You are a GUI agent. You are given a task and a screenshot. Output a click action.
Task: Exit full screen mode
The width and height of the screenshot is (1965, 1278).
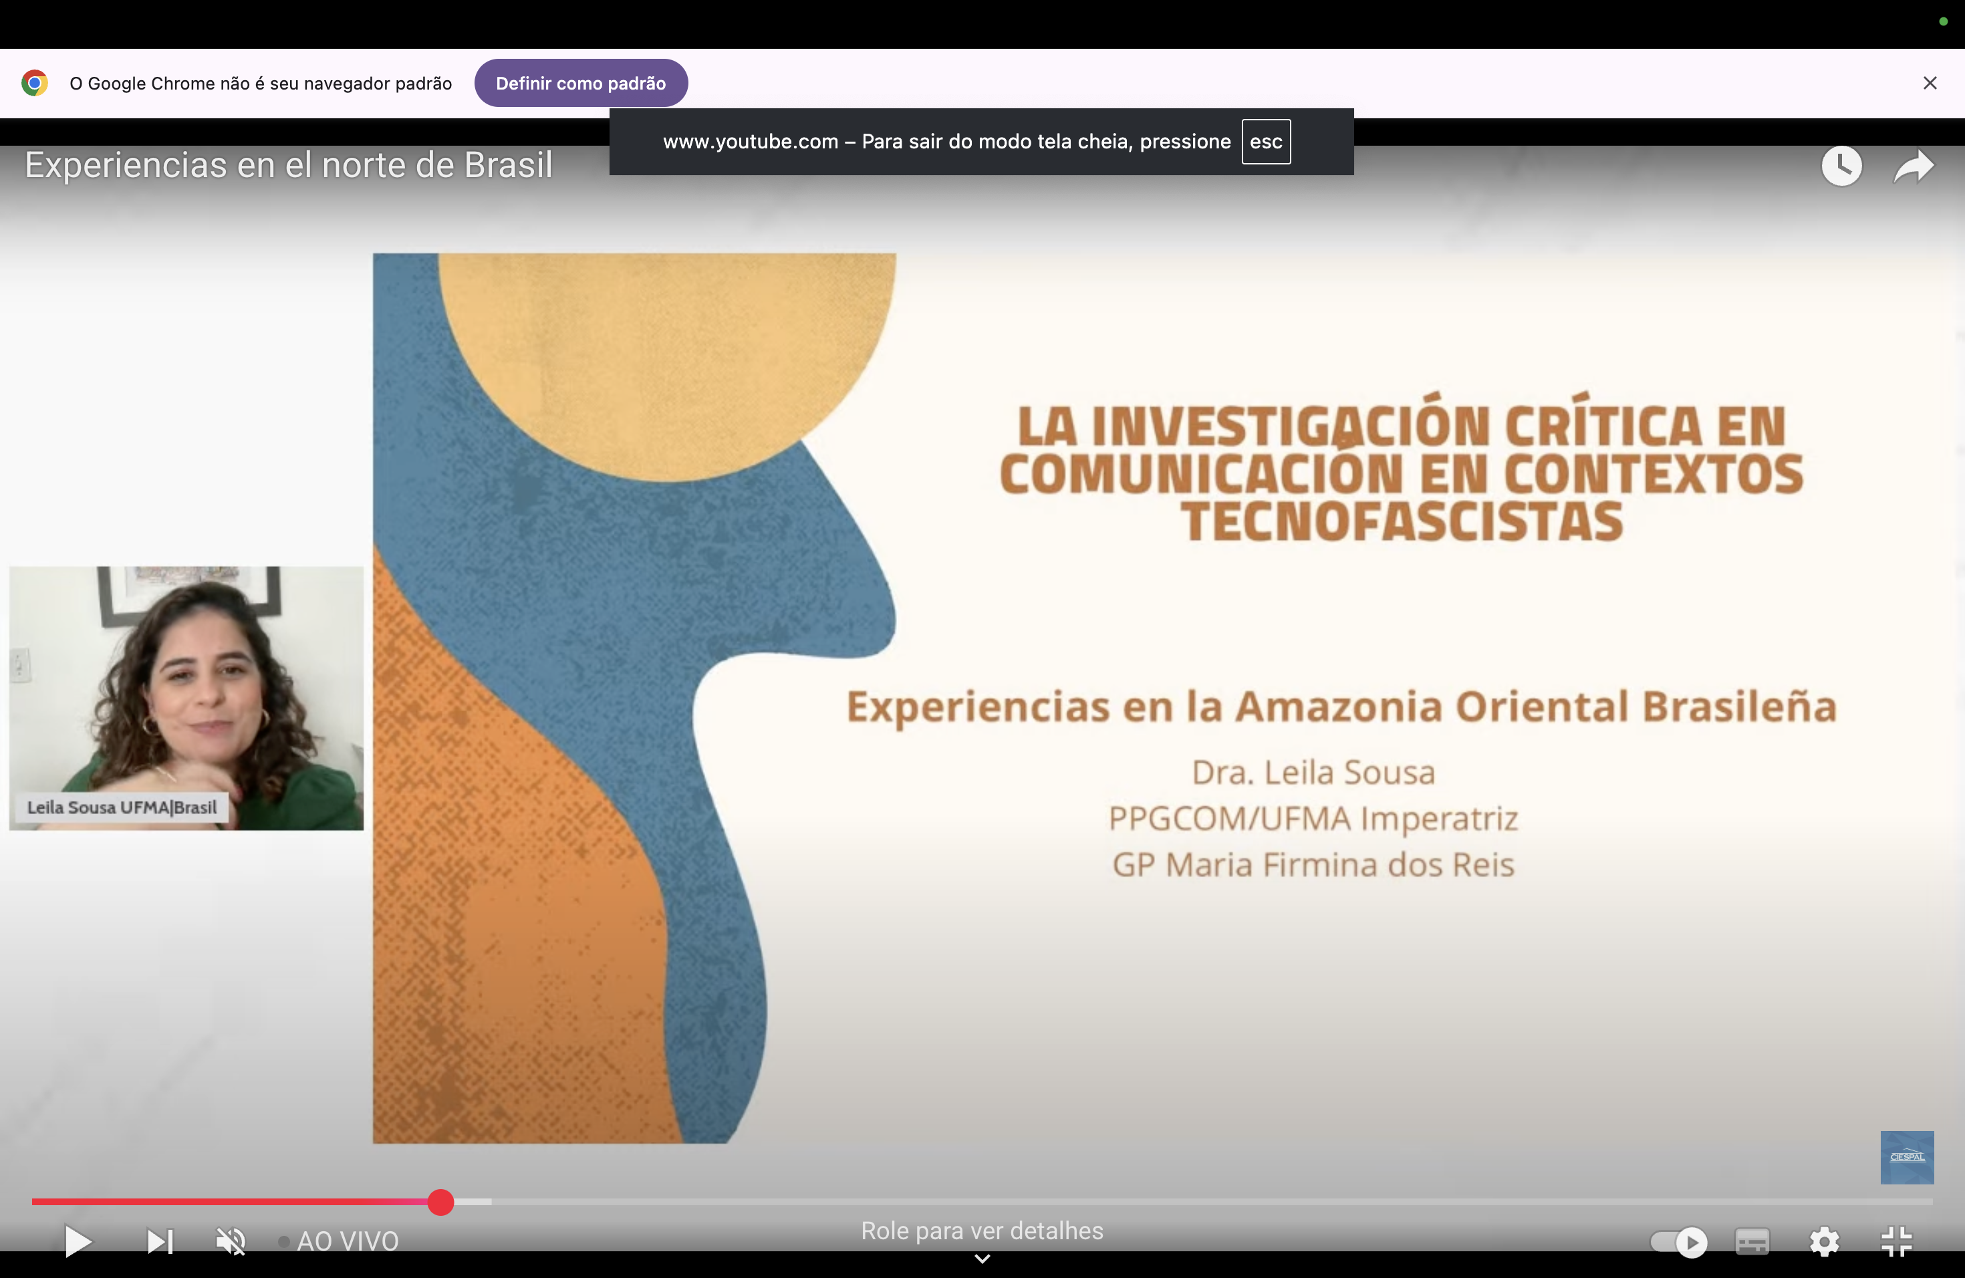point(1896,1242)
